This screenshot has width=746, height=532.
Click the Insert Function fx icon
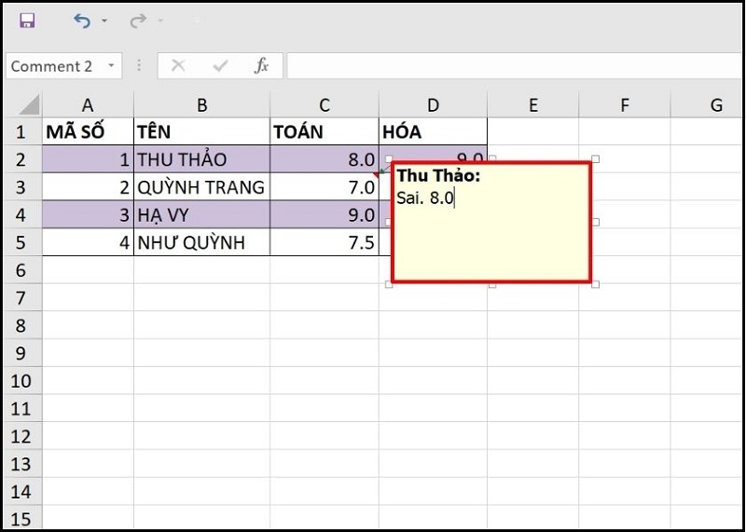click(261, 66)
